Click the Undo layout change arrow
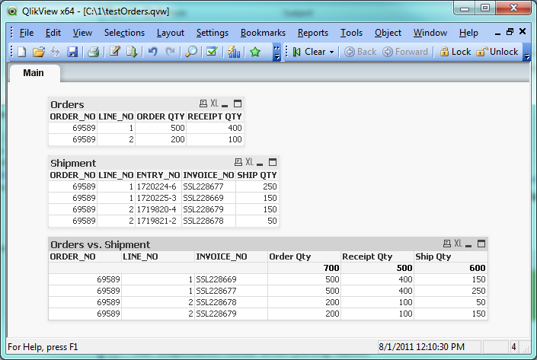This screenshot has width=537, height=360. click(152, 52)
